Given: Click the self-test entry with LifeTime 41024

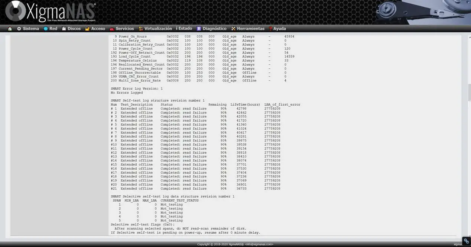Looking at the screenshot, I should 195,129.
